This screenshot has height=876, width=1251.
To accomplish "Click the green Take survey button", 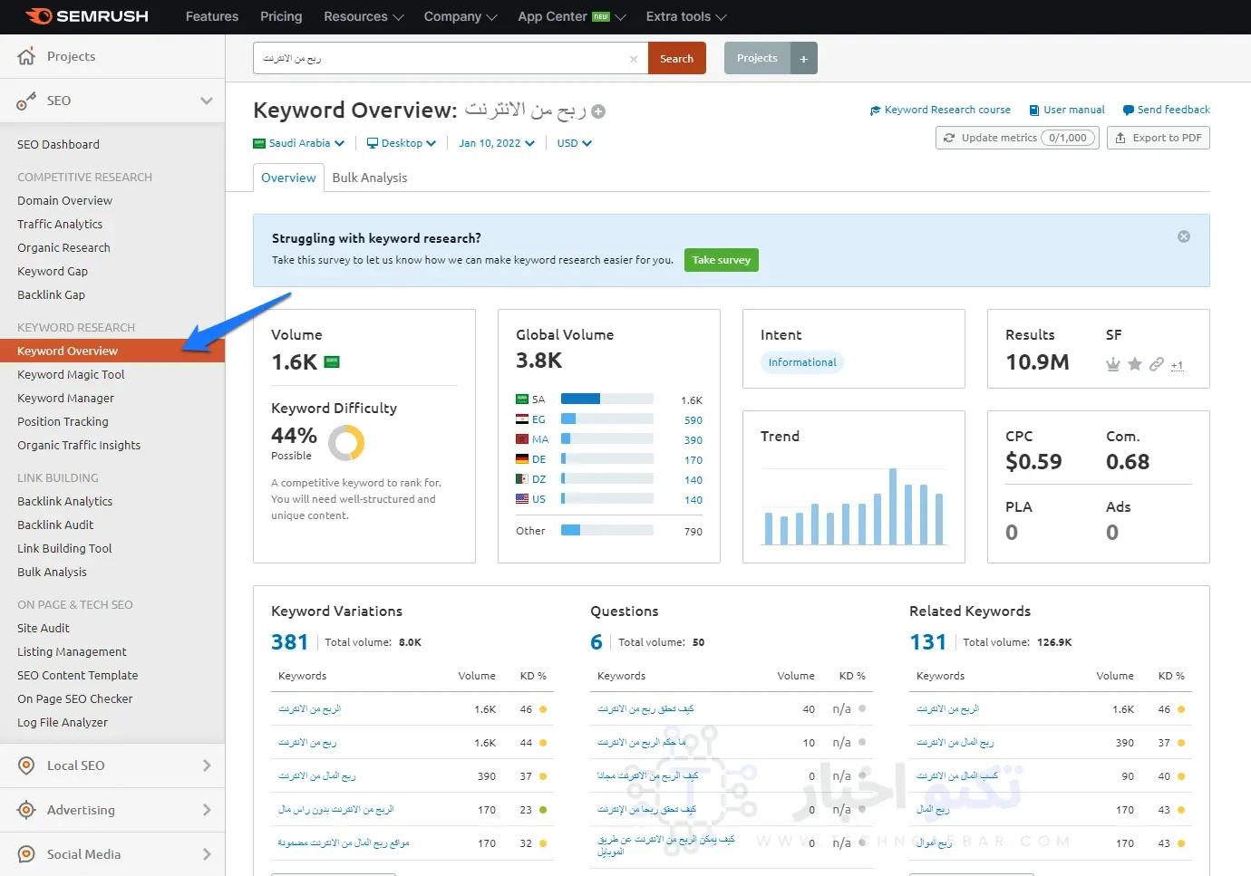I will pyautogui.click(x=722, y=260).
